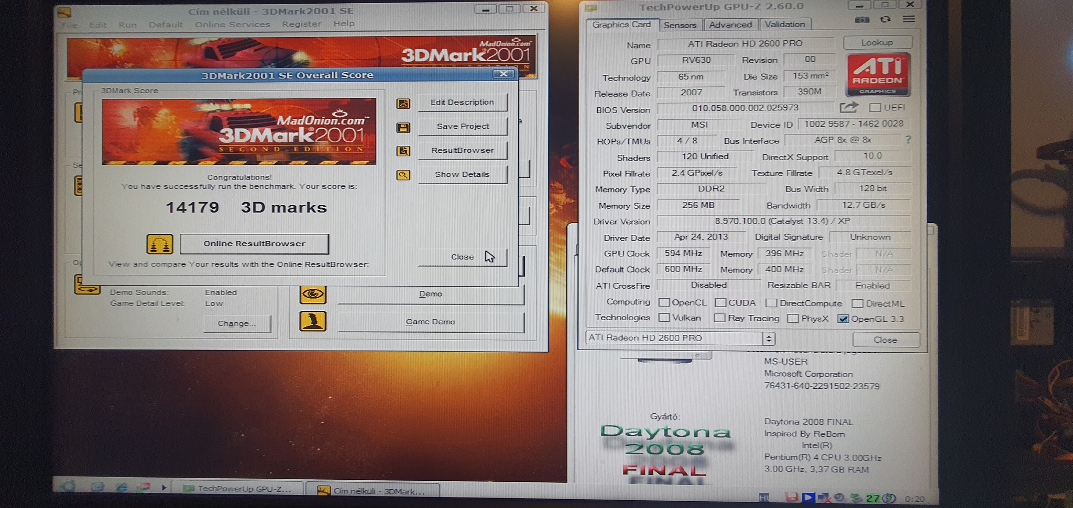
Task: Click the 14179 3D marks score text
Action: coord(246,208)
